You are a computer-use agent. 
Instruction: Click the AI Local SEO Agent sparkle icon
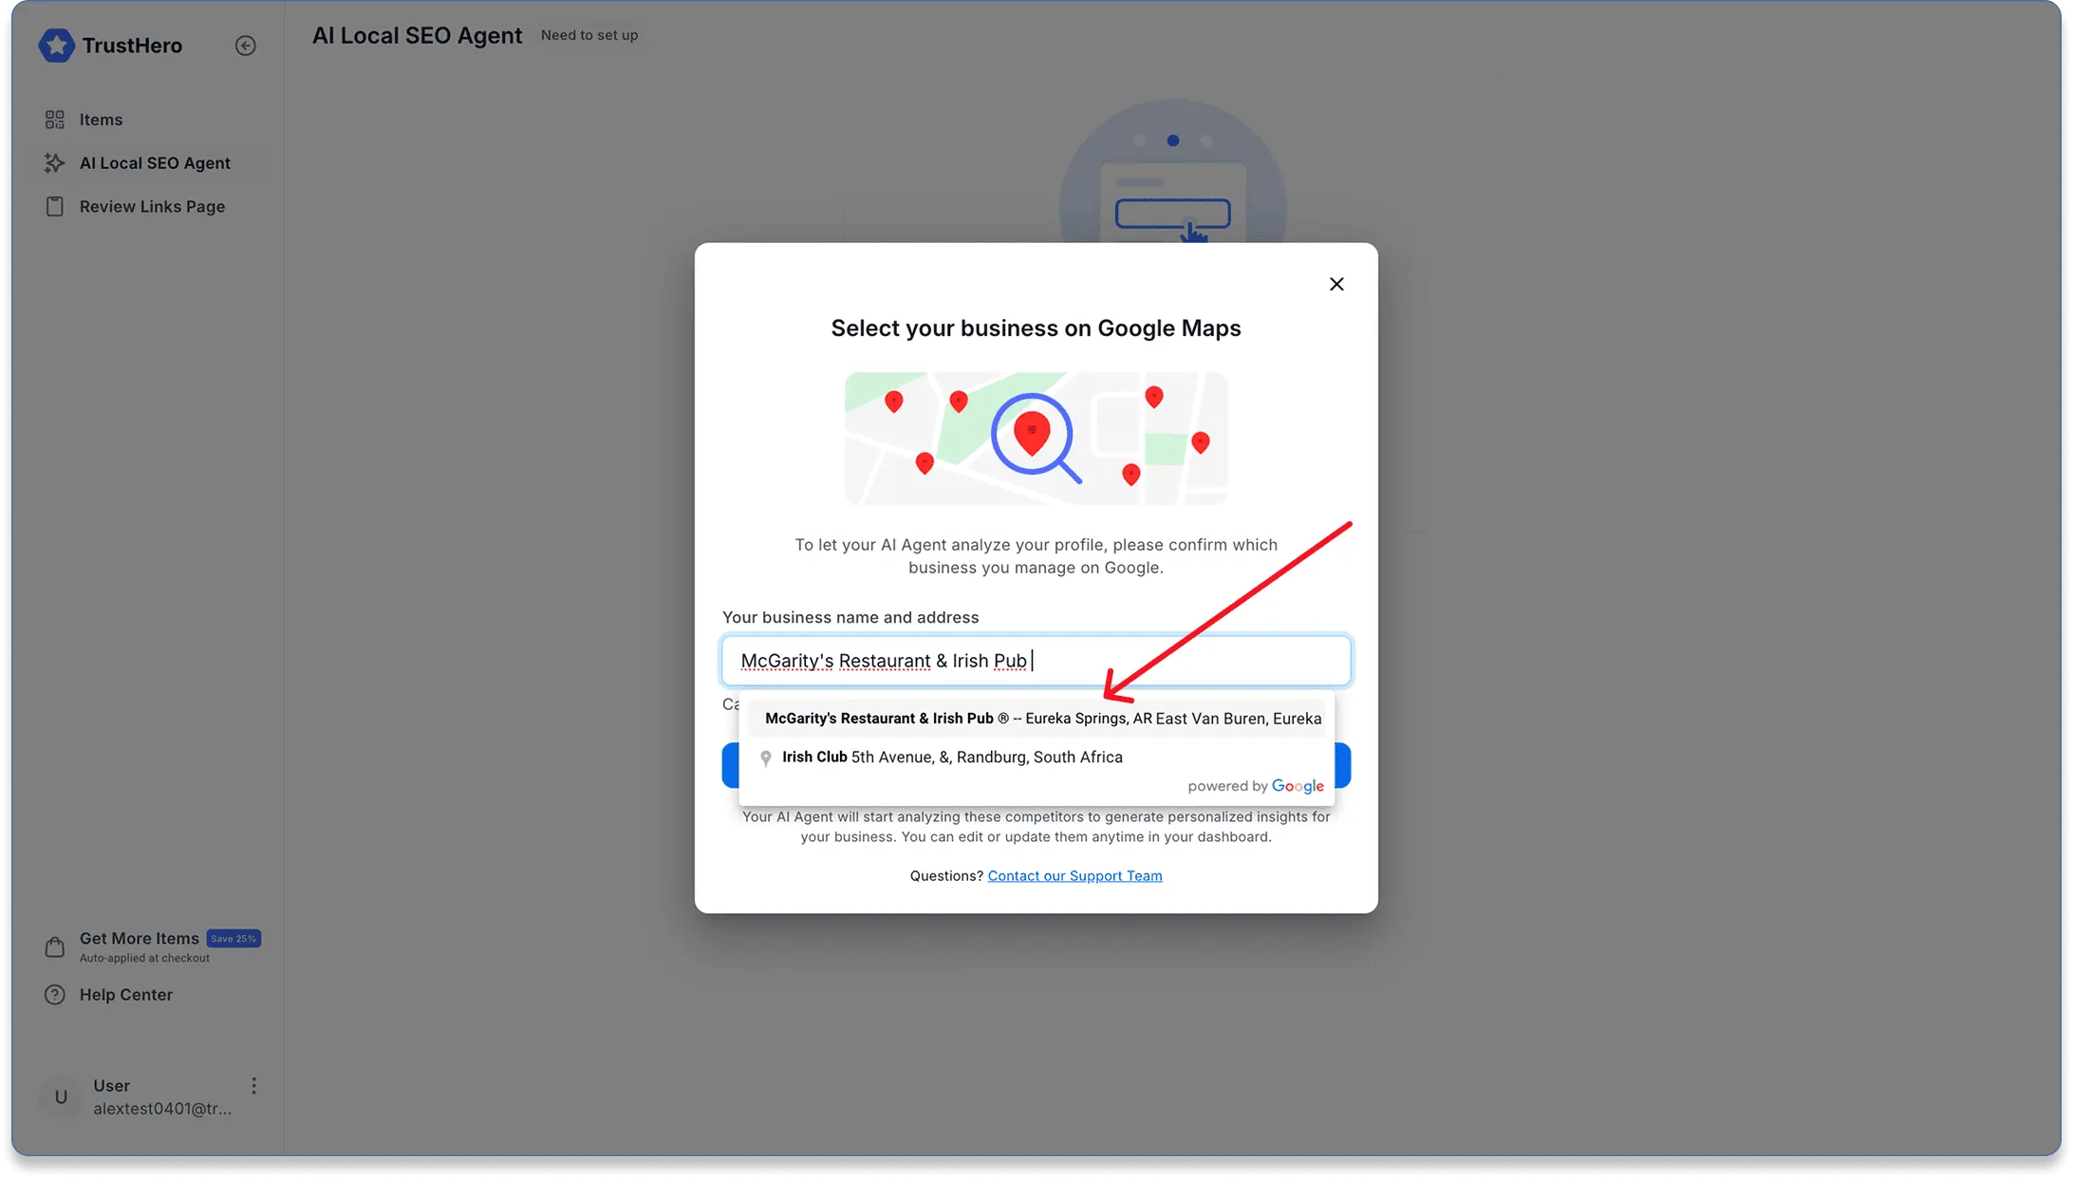click(55, 163)
